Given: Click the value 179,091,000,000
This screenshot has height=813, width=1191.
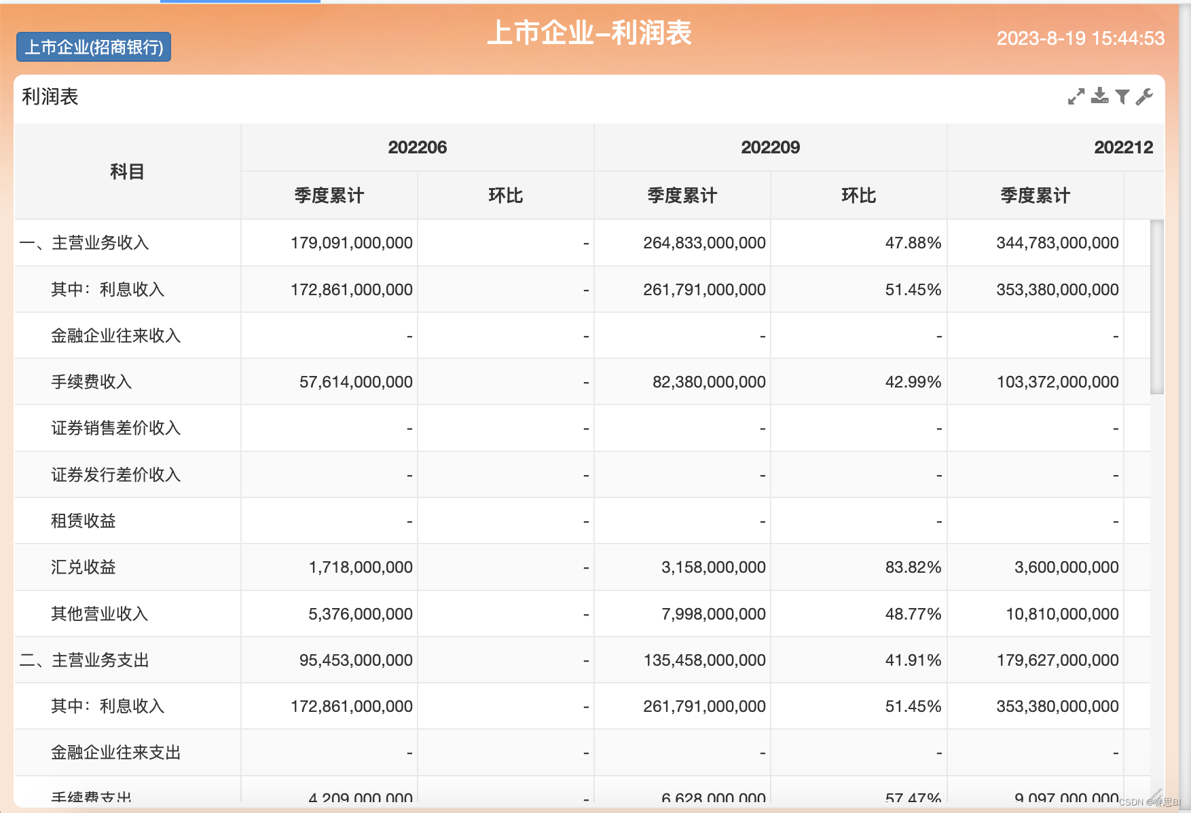Looking at the screenshot, I should tap(352, 243).
